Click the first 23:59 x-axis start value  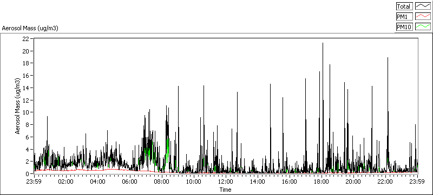tap(34, 181)
